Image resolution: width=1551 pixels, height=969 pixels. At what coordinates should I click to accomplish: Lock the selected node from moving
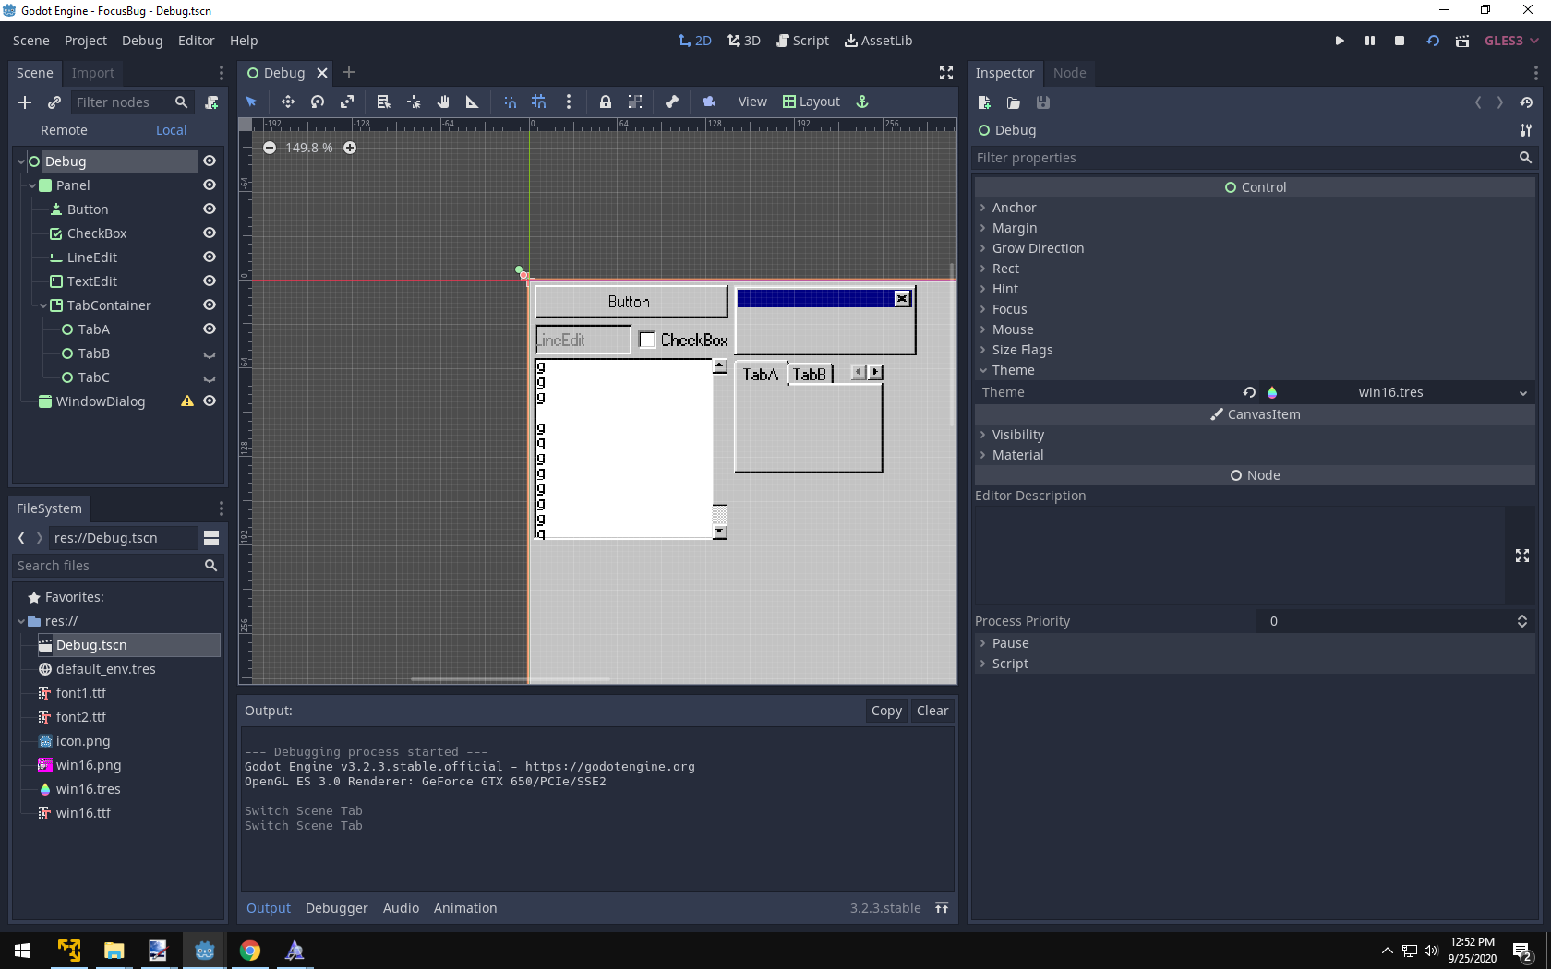coord(605,102)
